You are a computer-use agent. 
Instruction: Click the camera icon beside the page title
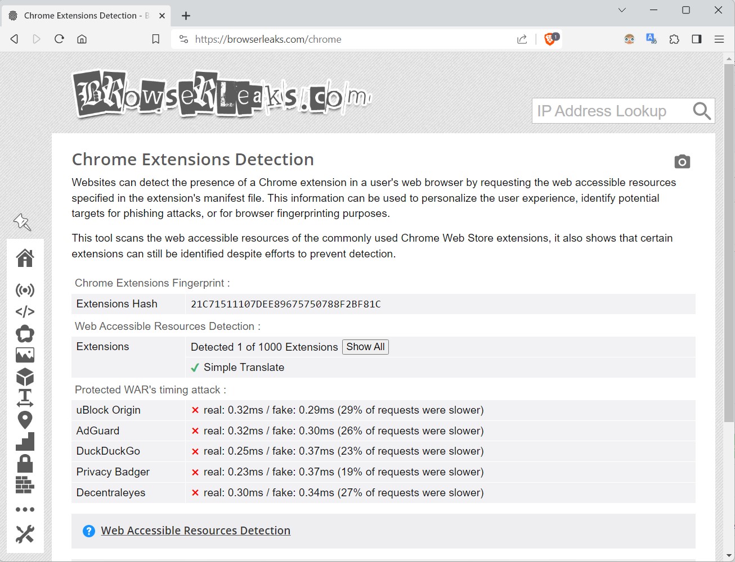(682, 161)
